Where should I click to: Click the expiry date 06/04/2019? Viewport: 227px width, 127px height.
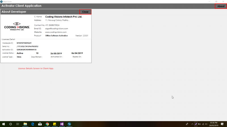[77, 53]
